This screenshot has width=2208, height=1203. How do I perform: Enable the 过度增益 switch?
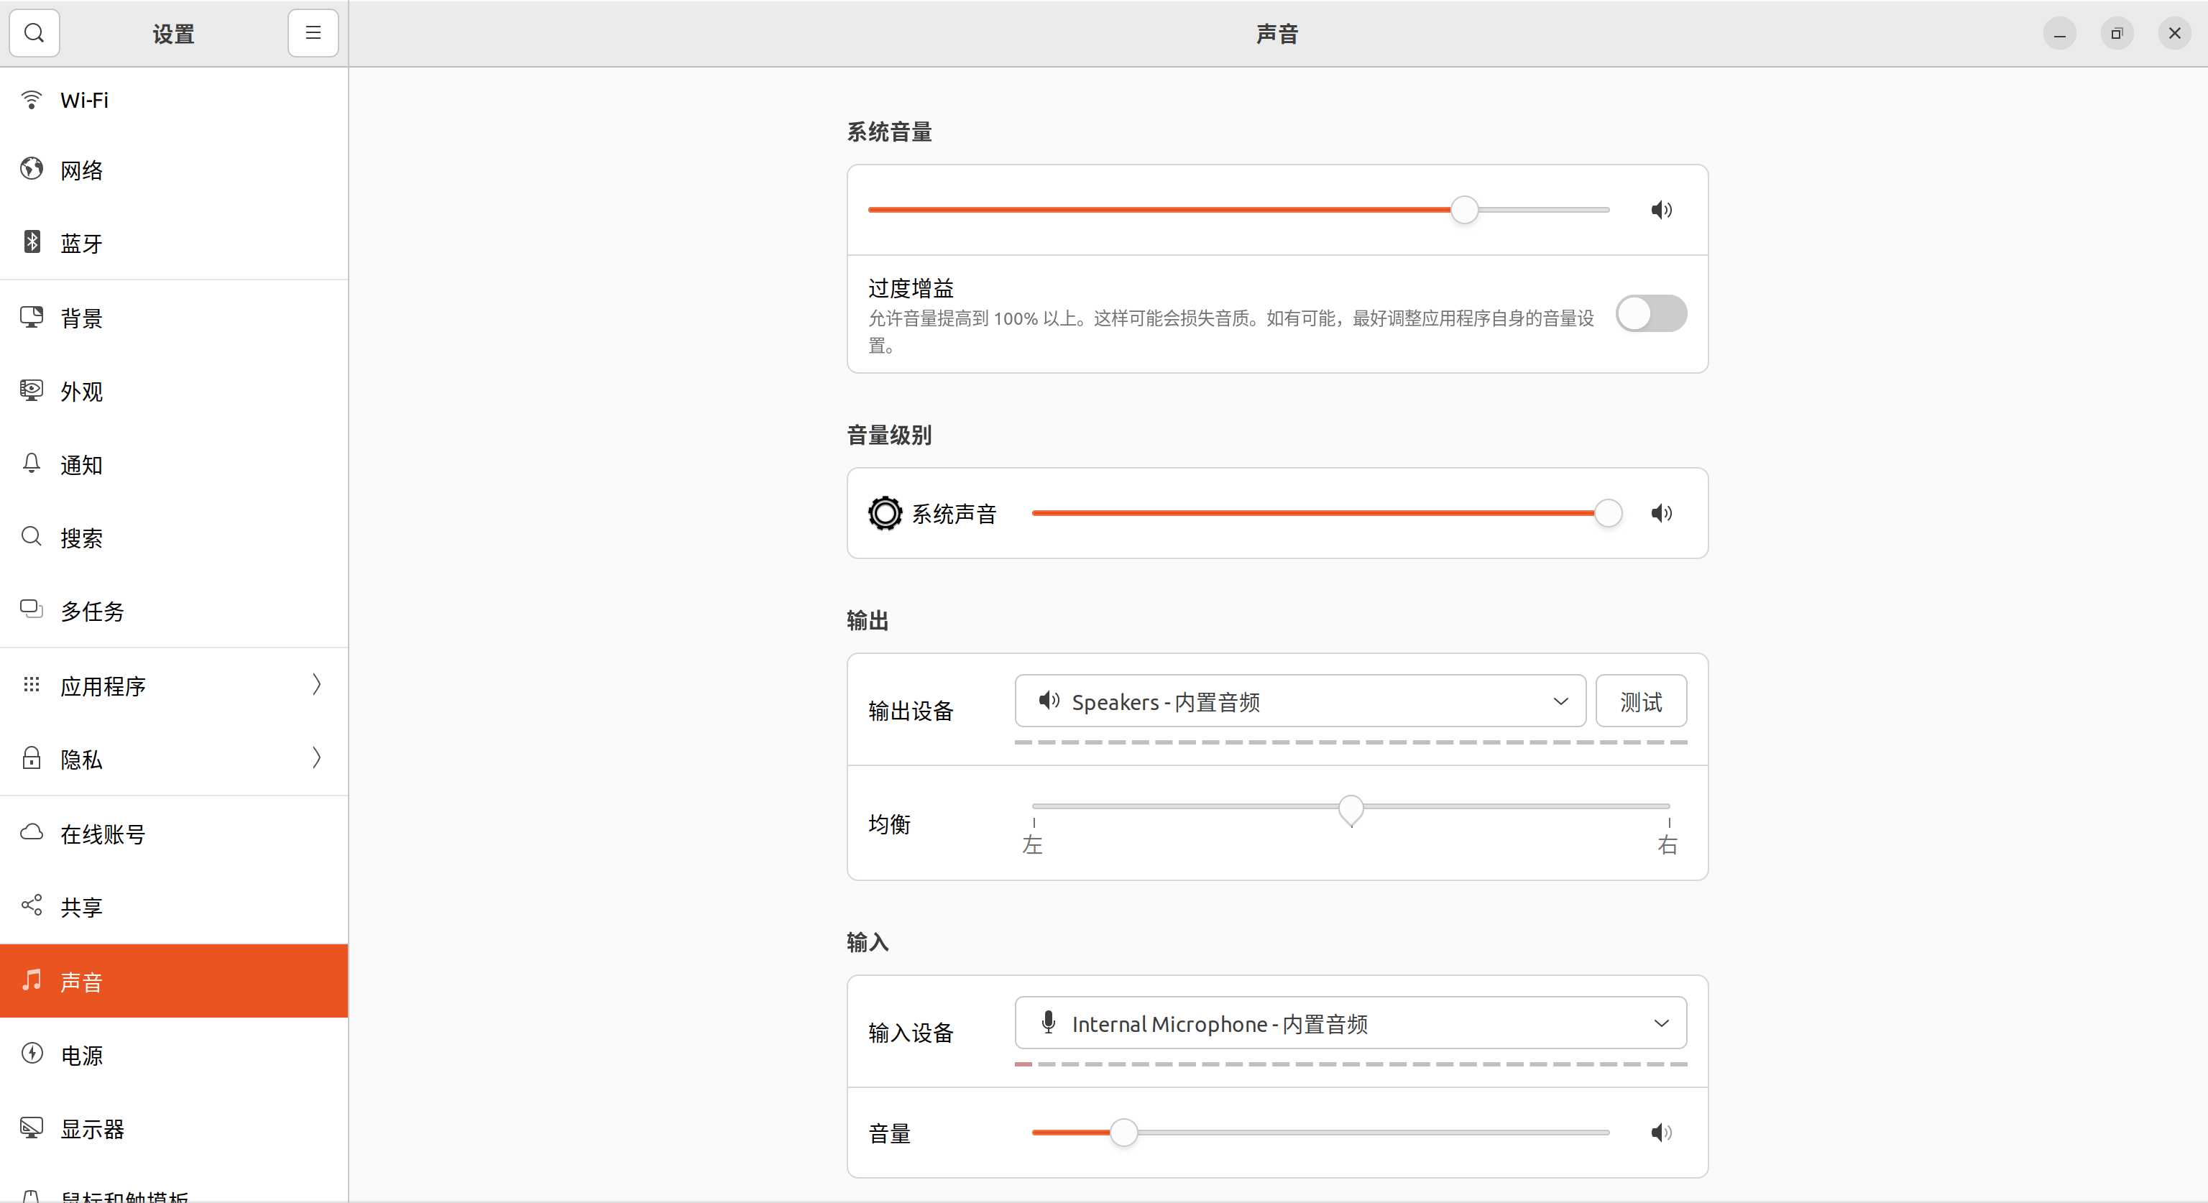(x=1650, y=313)
